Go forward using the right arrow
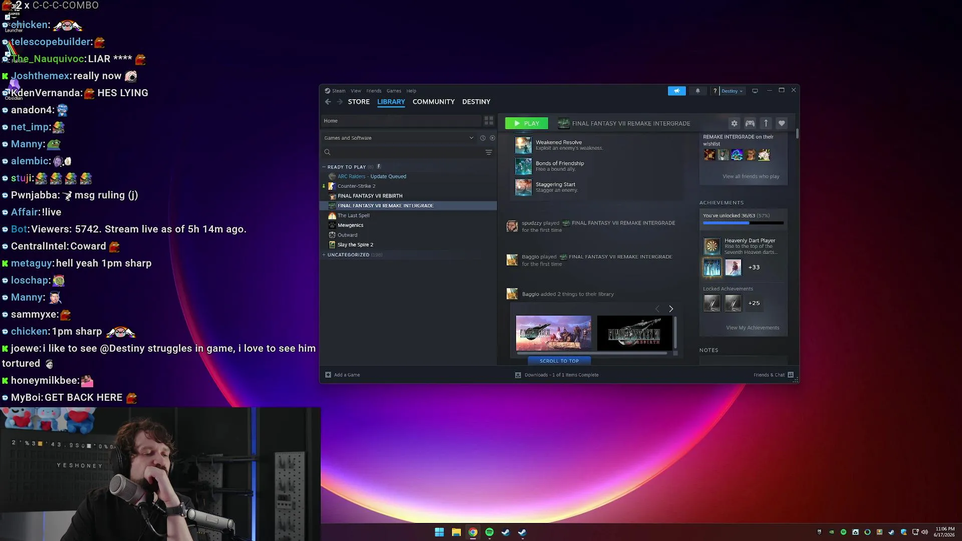 pyautogui.click(x=340, y=102)
